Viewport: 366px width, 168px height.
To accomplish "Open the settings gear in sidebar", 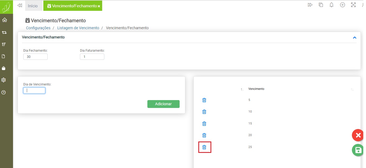I will 4,80.
